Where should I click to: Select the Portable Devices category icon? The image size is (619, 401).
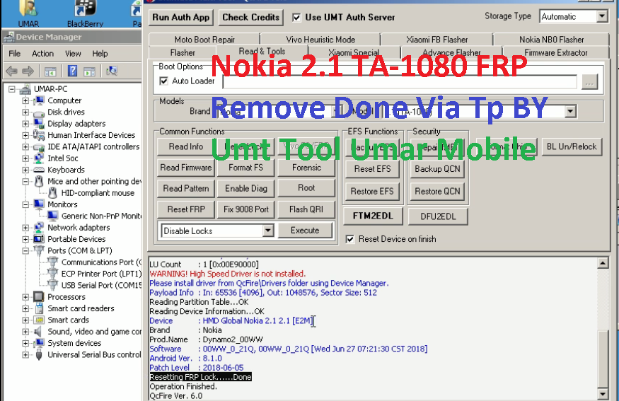(x=38, y=239)
